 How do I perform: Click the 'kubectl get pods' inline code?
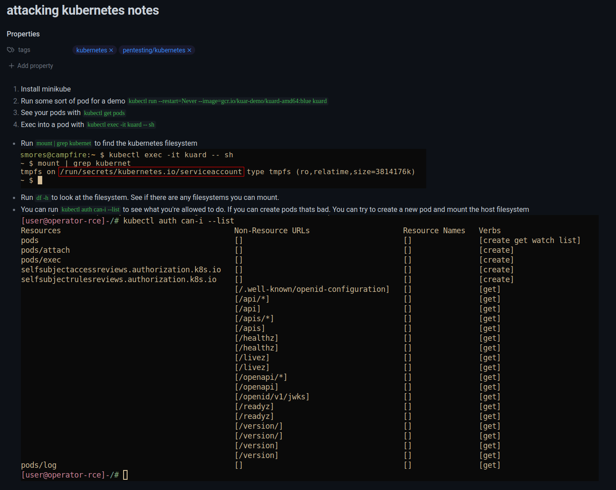pos(104,113)
